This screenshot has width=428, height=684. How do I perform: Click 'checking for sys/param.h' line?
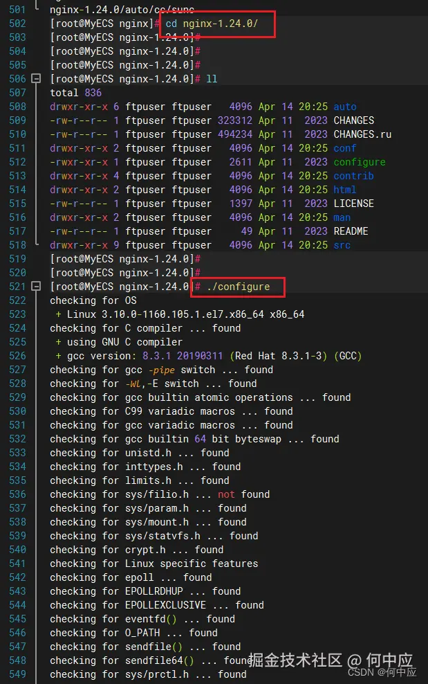coord(148,508)
